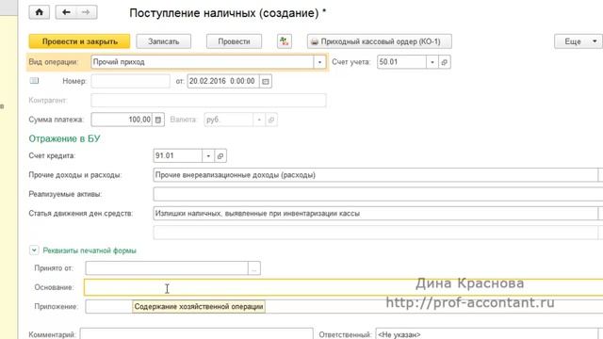The height and width of the screenshot is (339, 603).
Task: Click Прочие доходы и расходы field
Action: [375, 175]
